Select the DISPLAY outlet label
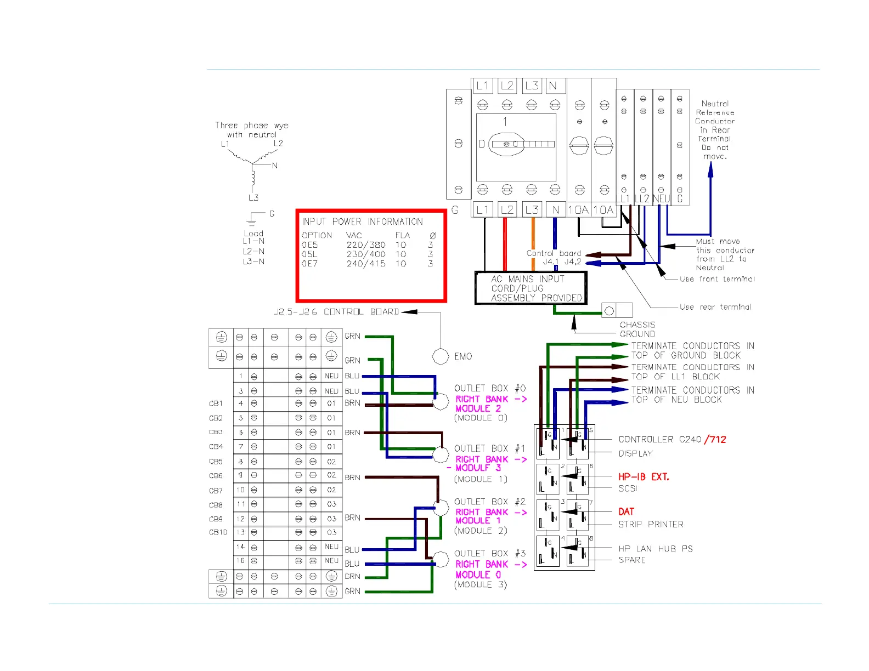The height and width of the screenshot is (671, 869). (x=636, y=454)
